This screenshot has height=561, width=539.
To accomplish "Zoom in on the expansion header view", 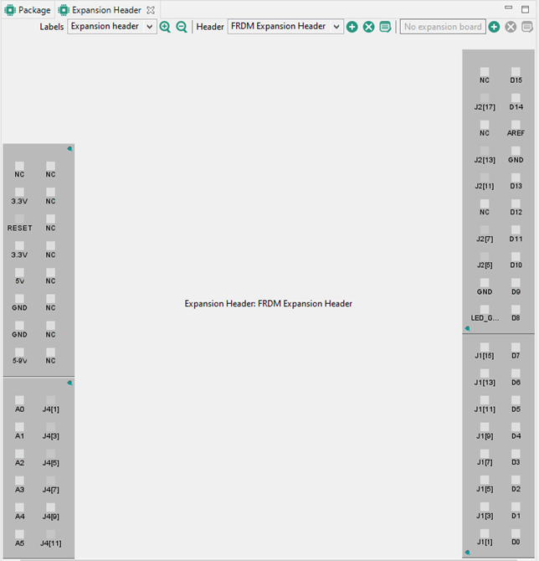I will (165, 27).
